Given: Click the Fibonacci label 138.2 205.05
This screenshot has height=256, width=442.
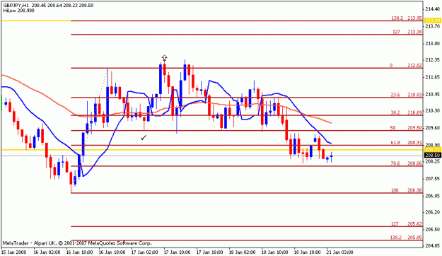Looking at the screenshot, I should coord(407,238).
